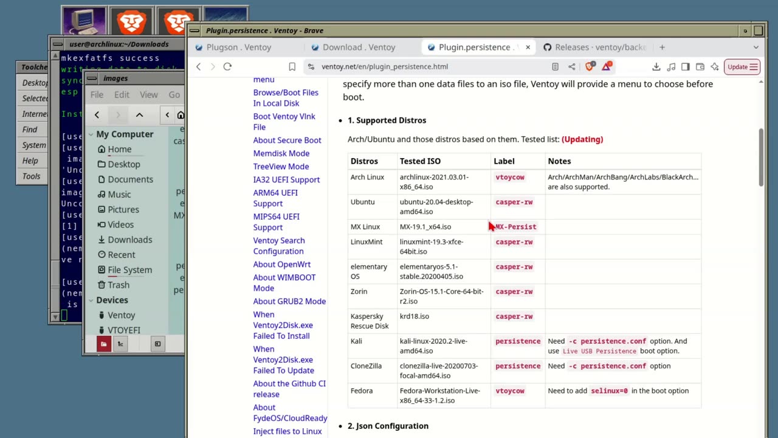Bookmark this page in Brave
This screenshot has width=778, height=438.
tap(292, 66)
